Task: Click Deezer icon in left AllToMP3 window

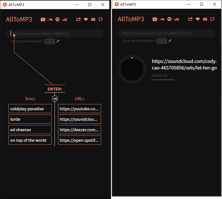Action: (x=65, y=19)
